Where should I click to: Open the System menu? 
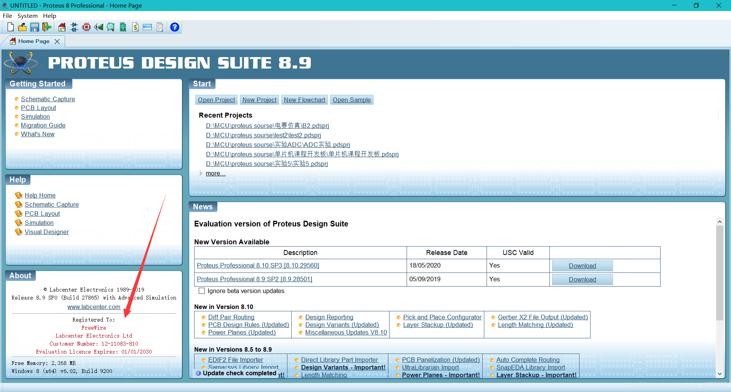(27, 16)
